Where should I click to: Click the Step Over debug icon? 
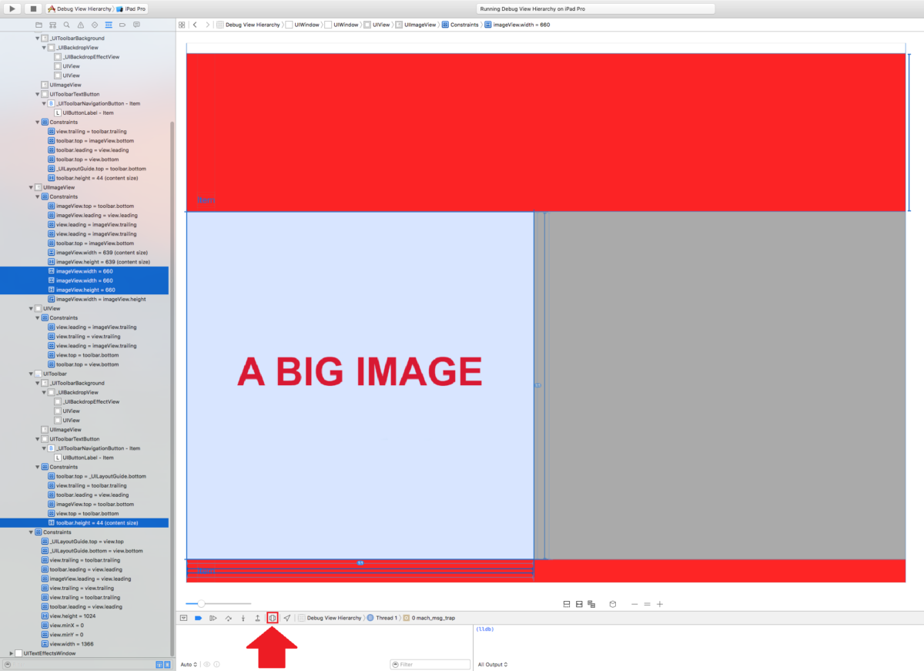(228, 617)
